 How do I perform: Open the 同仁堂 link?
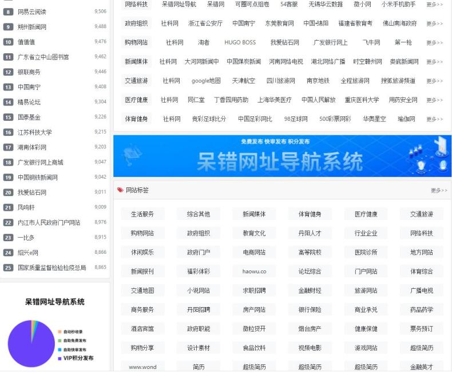(196, 100)
